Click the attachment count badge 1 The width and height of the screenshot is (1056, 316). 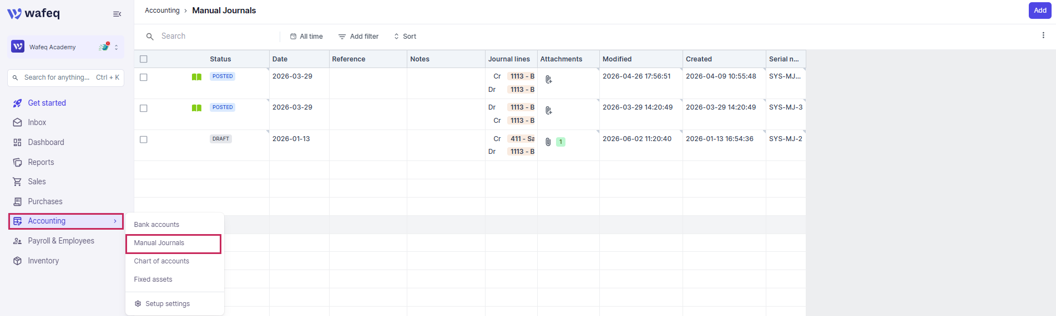click(560, 142)
